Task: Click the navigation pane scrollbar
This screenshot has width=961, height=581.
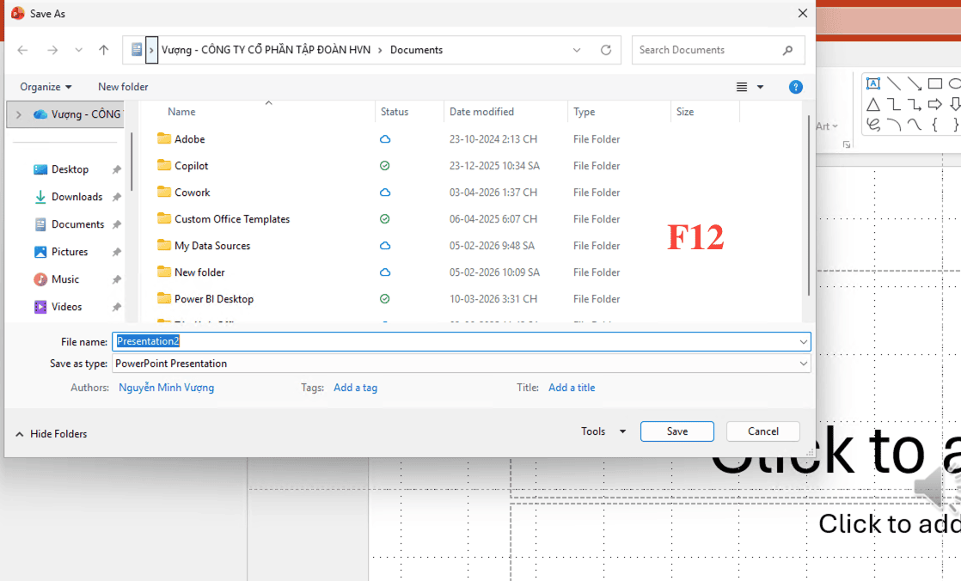Action: click(132, 162)
